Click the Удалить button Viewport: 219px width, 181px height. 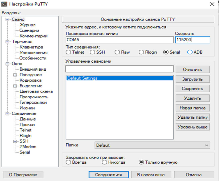(193, 98)
